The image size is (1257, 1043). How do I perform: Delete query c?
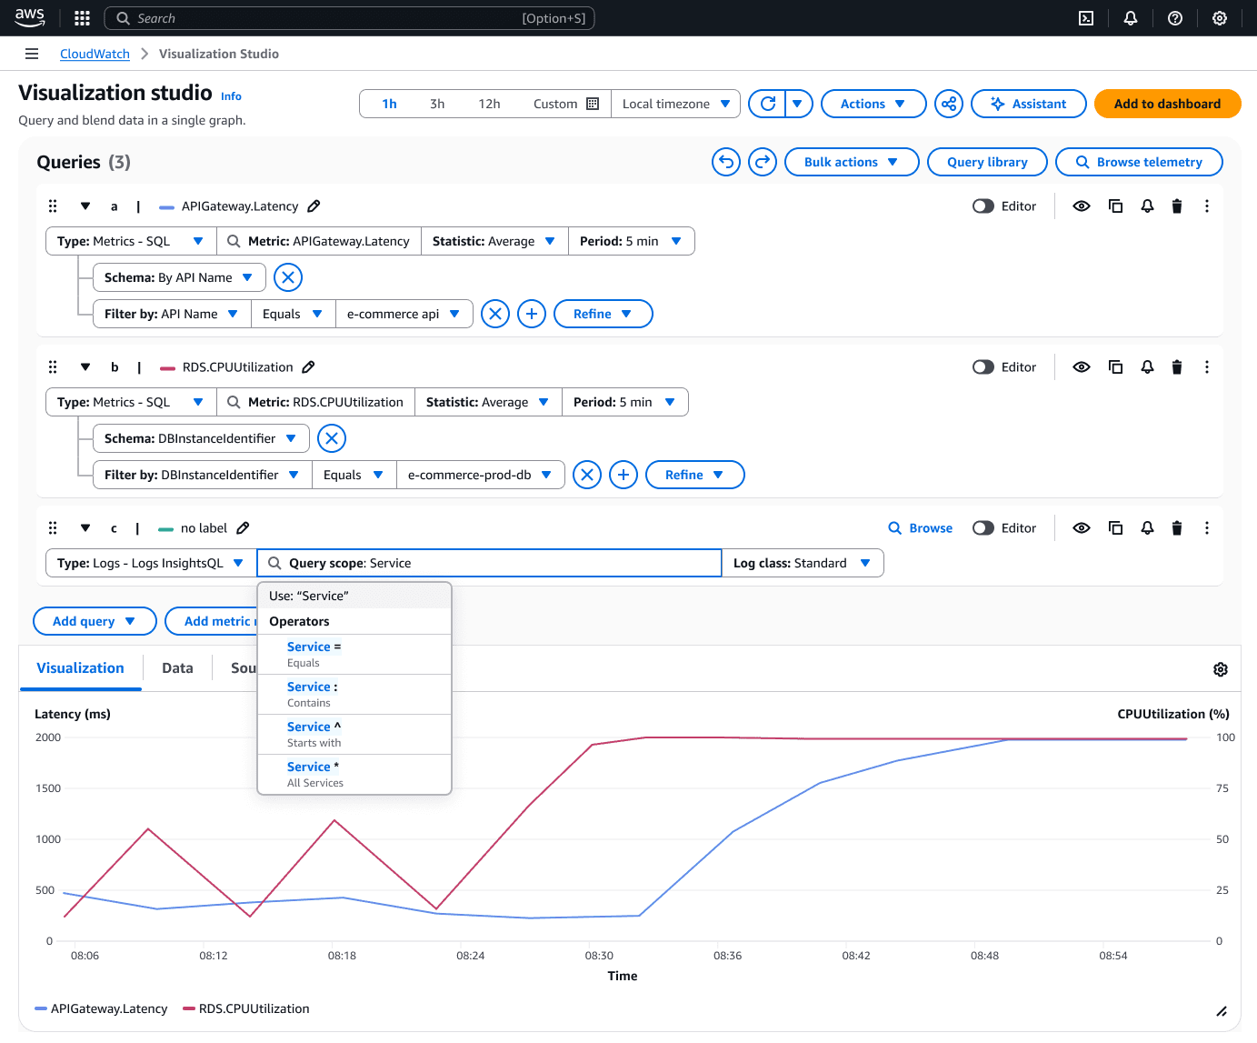(x=1177, y=528)
